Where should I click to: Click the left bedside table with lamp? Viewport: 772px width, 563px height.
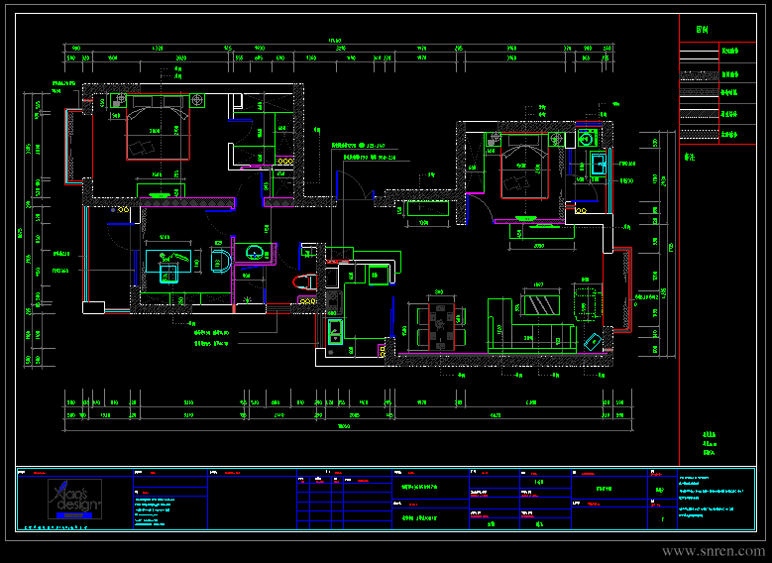click(x=118, y=101)
